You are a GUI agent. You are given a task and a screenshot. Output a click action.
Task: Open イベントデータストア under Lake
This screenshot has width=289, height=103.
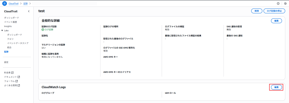click(x=18, y=43)
